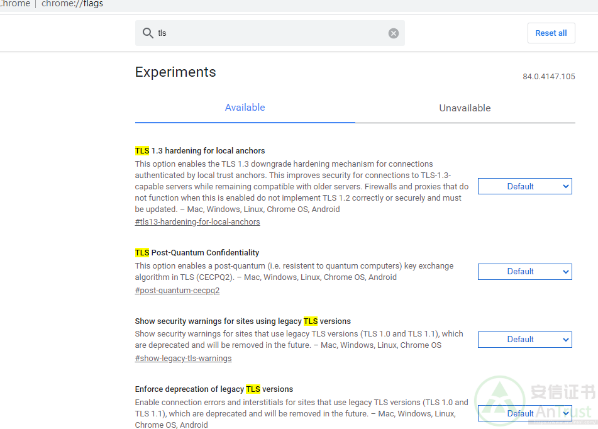Click the version number 84.0.4147.105

pos(548,77)
